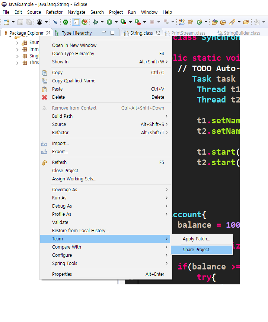Minimize the Package Explorer panel
The height and width of the screenshot is (322, 268).
click(x=104, y=32)
